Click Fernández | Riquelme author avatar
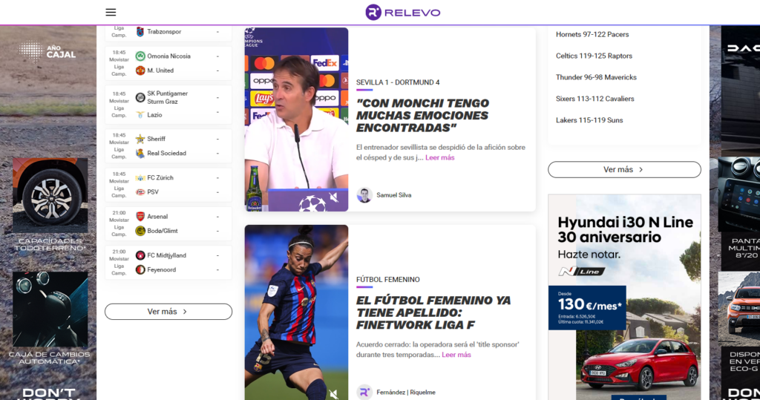 click(364, 393)
